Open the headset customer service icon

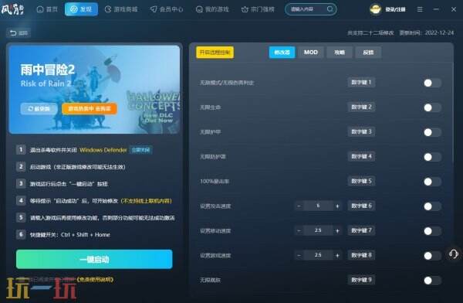click(453, 254)
